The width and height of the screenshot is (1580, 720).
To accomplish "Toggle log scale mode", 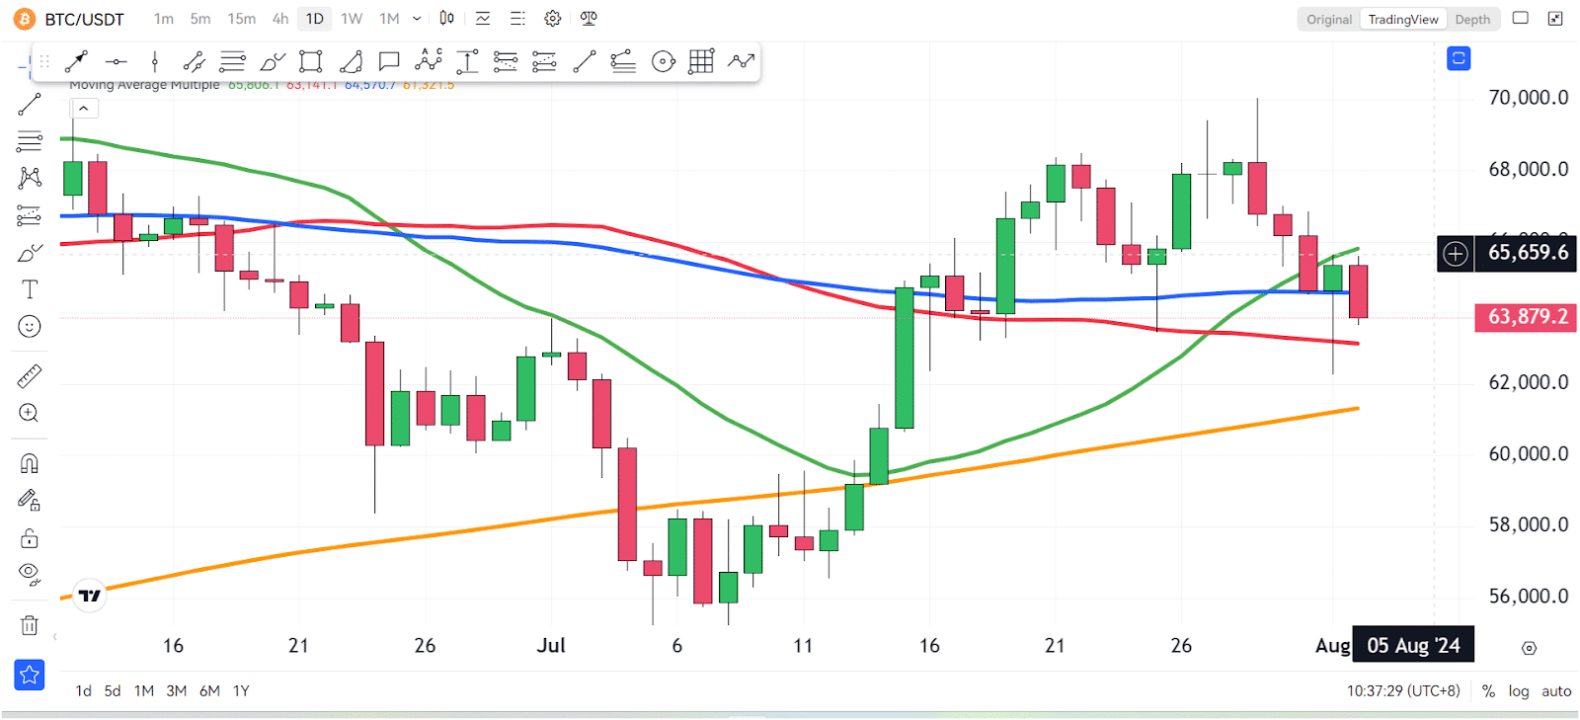I will click(1519, 690).
